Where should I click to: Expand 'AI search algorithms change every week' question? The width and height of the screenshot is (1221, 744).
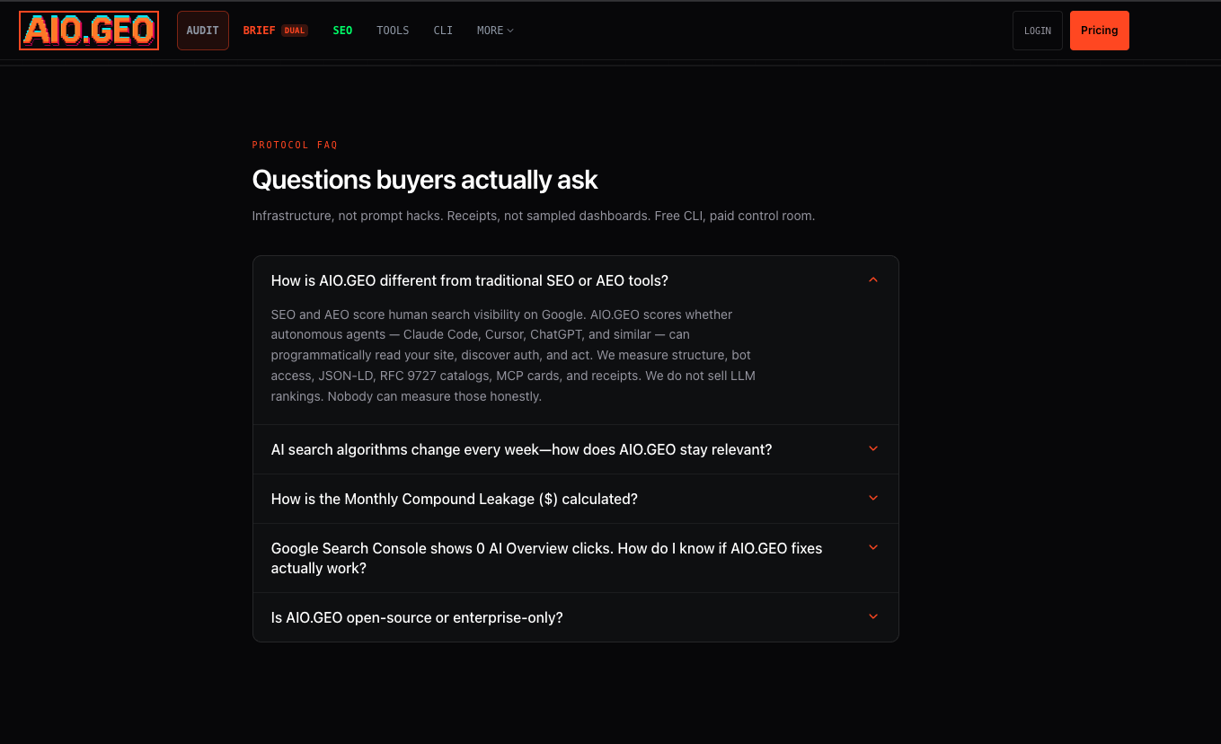click(x=576, y=449)
